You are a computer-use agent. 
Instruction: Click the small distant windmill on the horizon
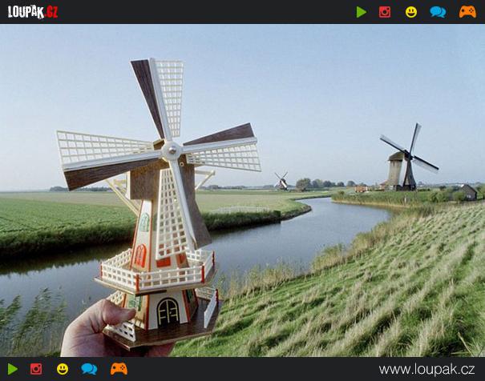pos(281,182)
